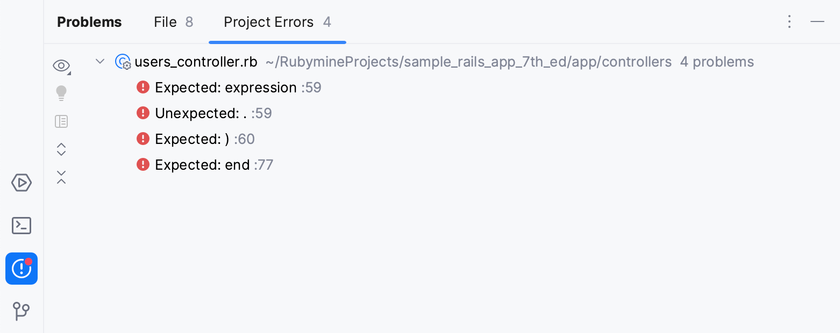840x333 pixels.
Task: Collapse the users_controller.rb problems node
Action: coord(99,61)
